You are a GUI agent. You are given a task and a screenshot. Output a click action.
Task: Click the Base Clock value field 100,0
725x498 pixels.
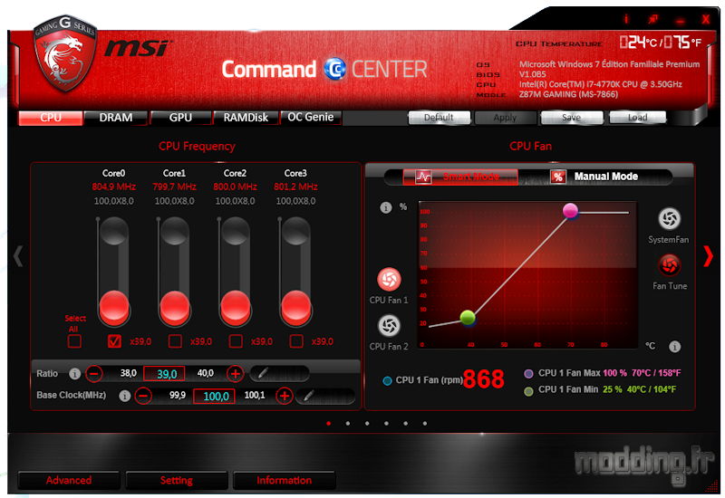[214, 397]
